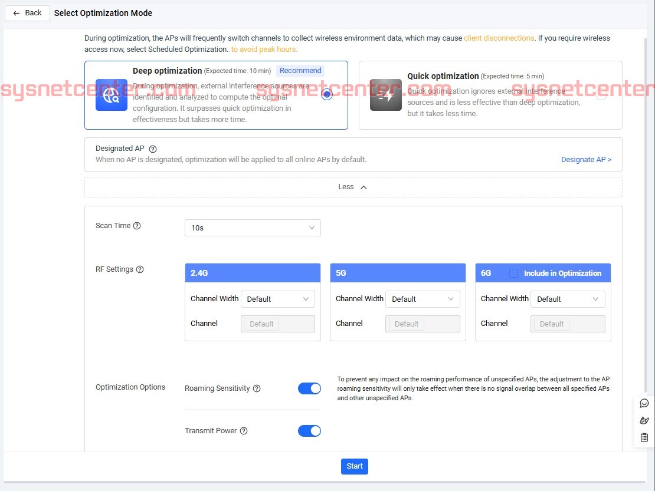
Task: Open the Scan Time 10s dropdown
Action: (253, 228)
